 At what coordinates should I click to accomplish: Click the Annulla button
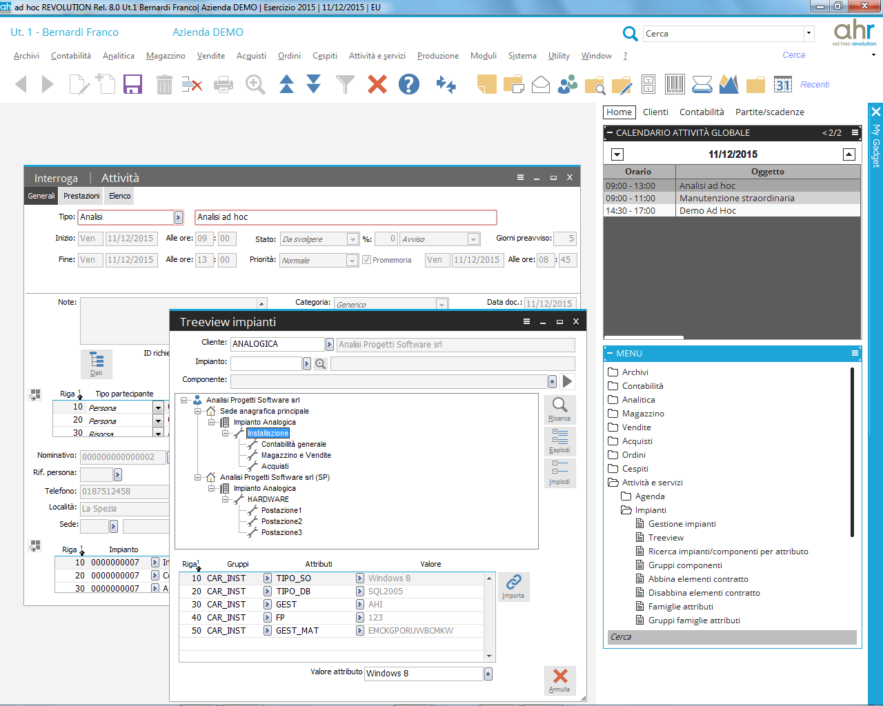click(559, 679)
